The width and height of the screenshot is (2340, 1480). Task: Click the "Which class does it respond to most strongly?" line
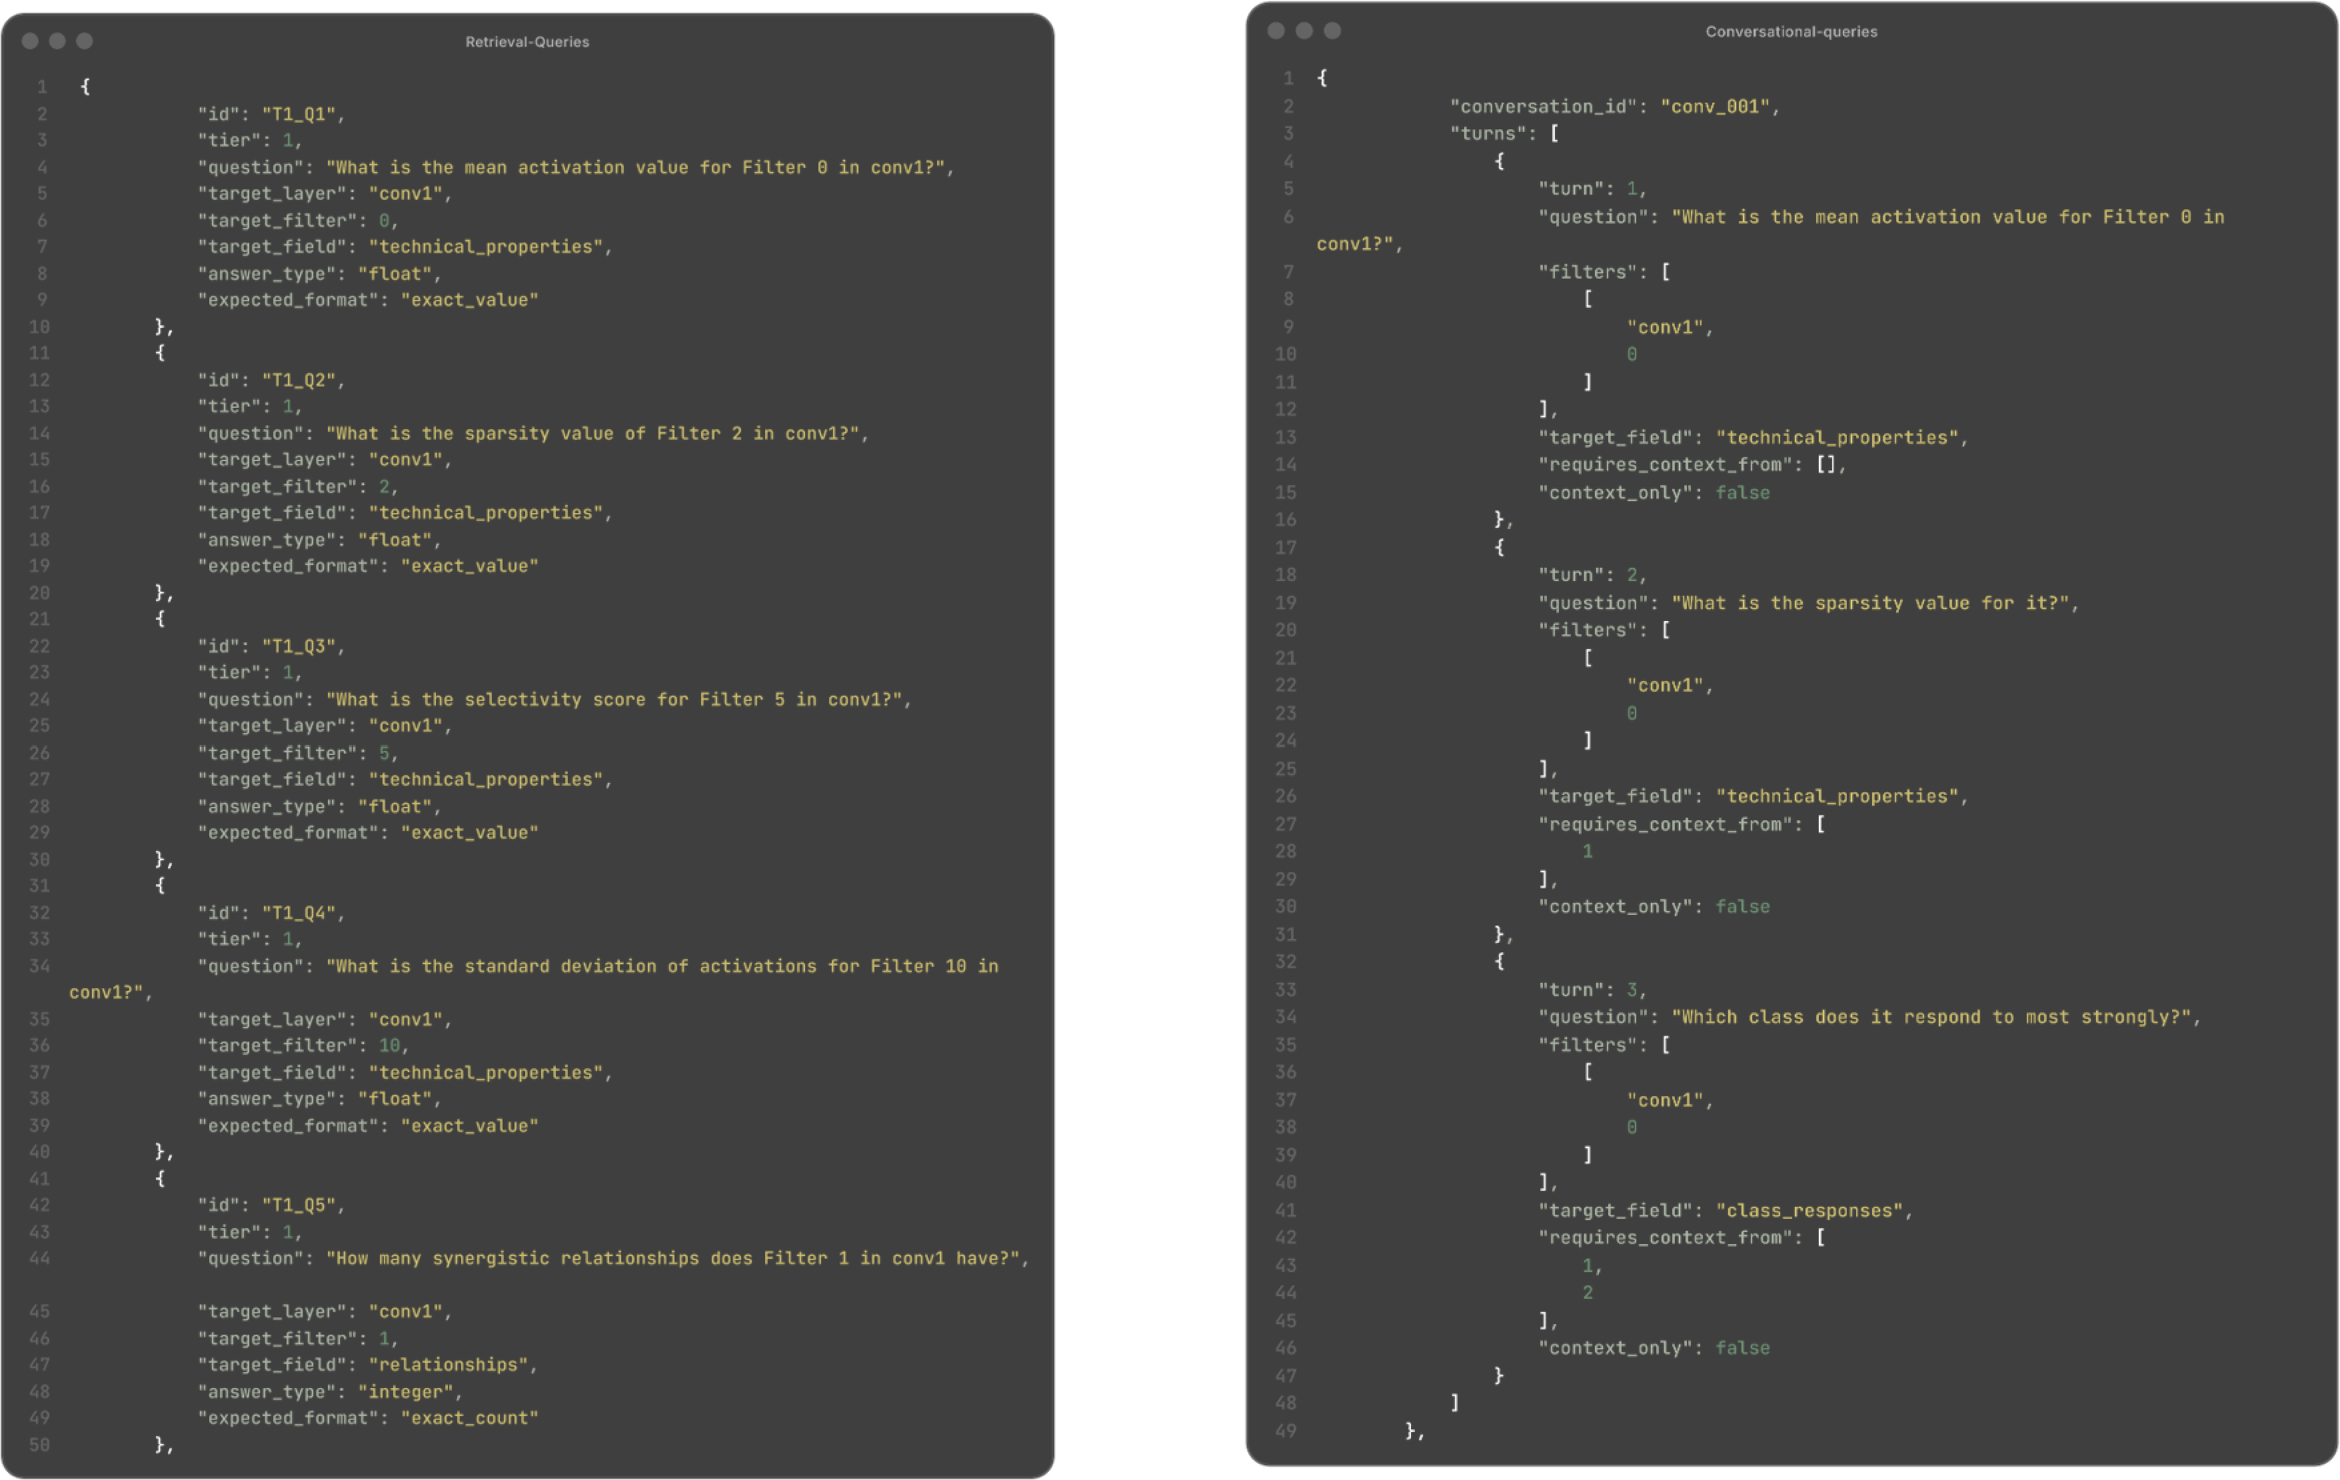1869,1016
